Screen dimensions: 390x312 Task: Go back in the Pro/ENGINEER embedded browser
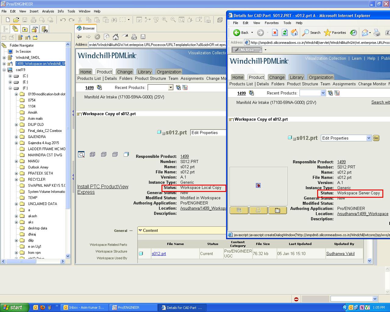(79, 37)
